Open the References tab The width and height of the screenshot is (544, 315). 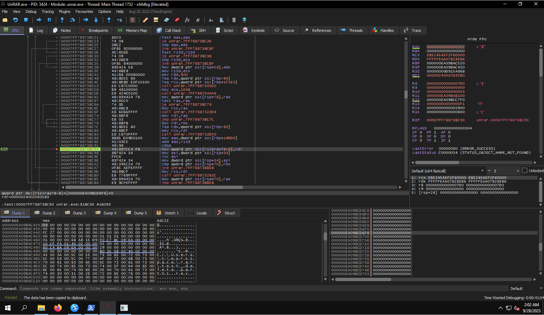pos(318,30)
